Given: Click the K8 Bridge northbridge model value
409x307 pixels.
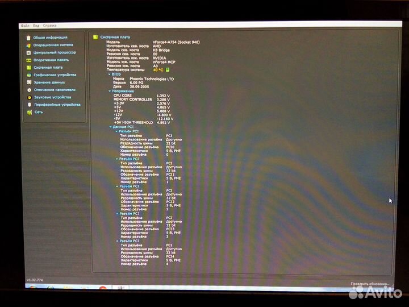Looking at the screenshot, I should click(x=161, y=50).
